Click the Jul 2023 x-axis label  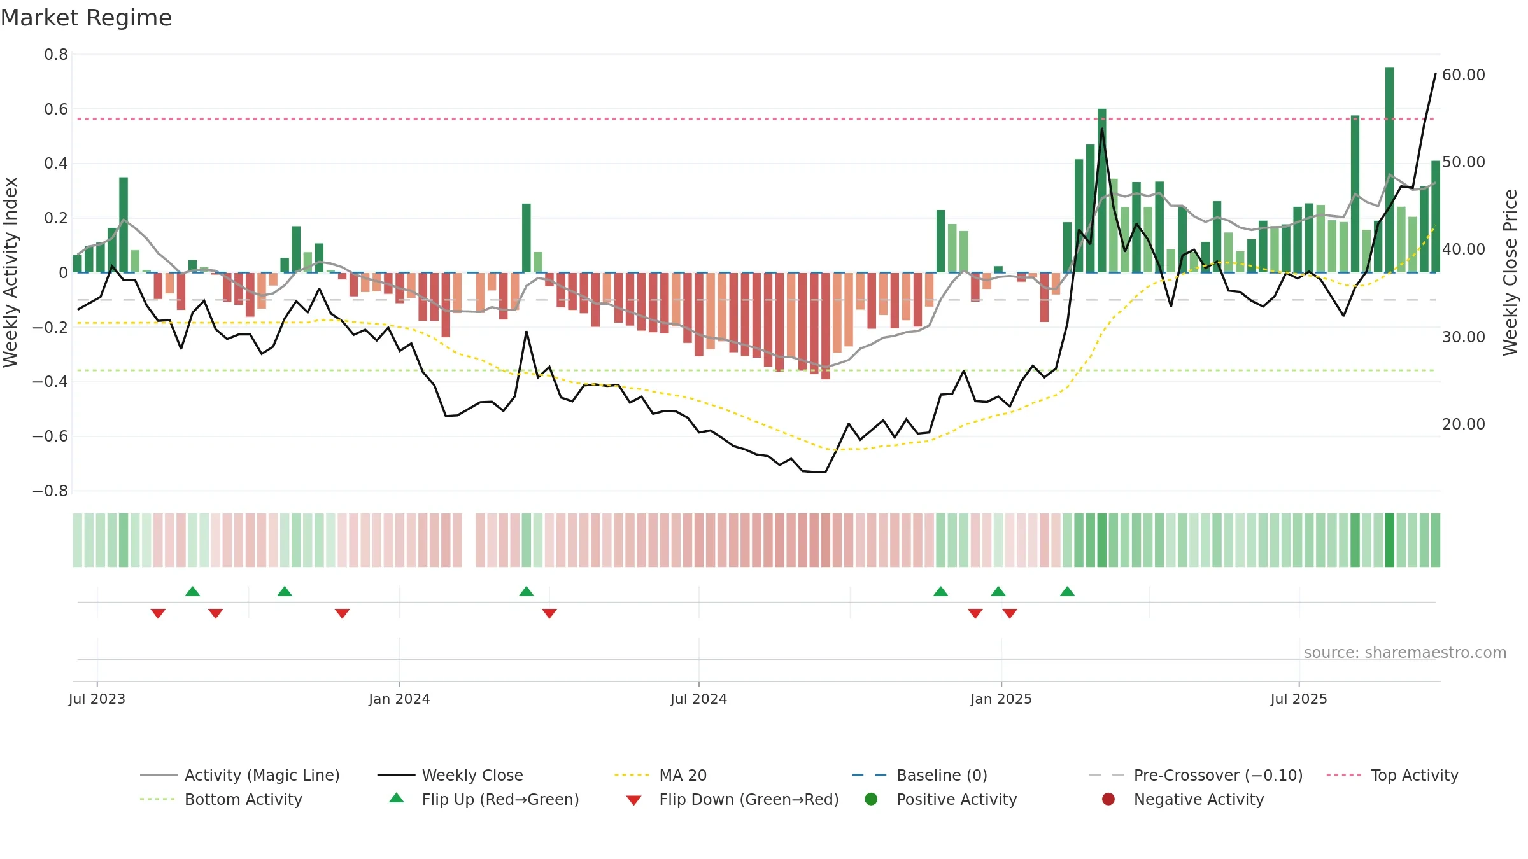point(97,699)
